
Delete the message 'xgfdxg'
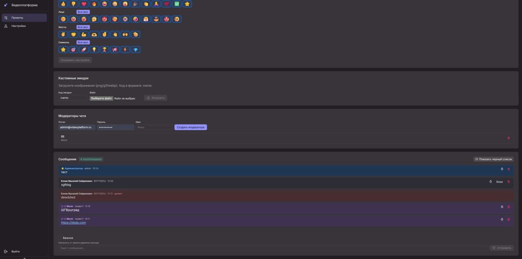click(x=509, y=182)
